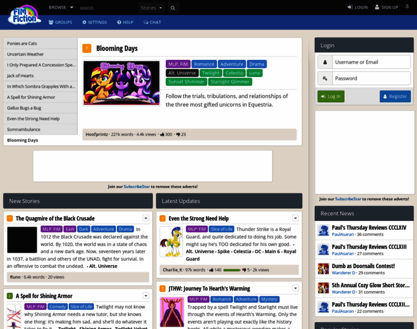Click the Starlight Glimmer character tag
The height and width of the screenshot is (329, 417).
[x=230, y=82]
